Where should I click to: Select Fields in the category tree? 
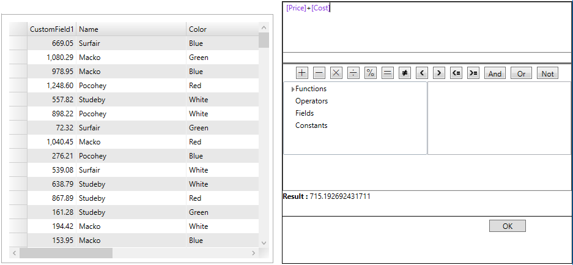click(x=305, y=113)
